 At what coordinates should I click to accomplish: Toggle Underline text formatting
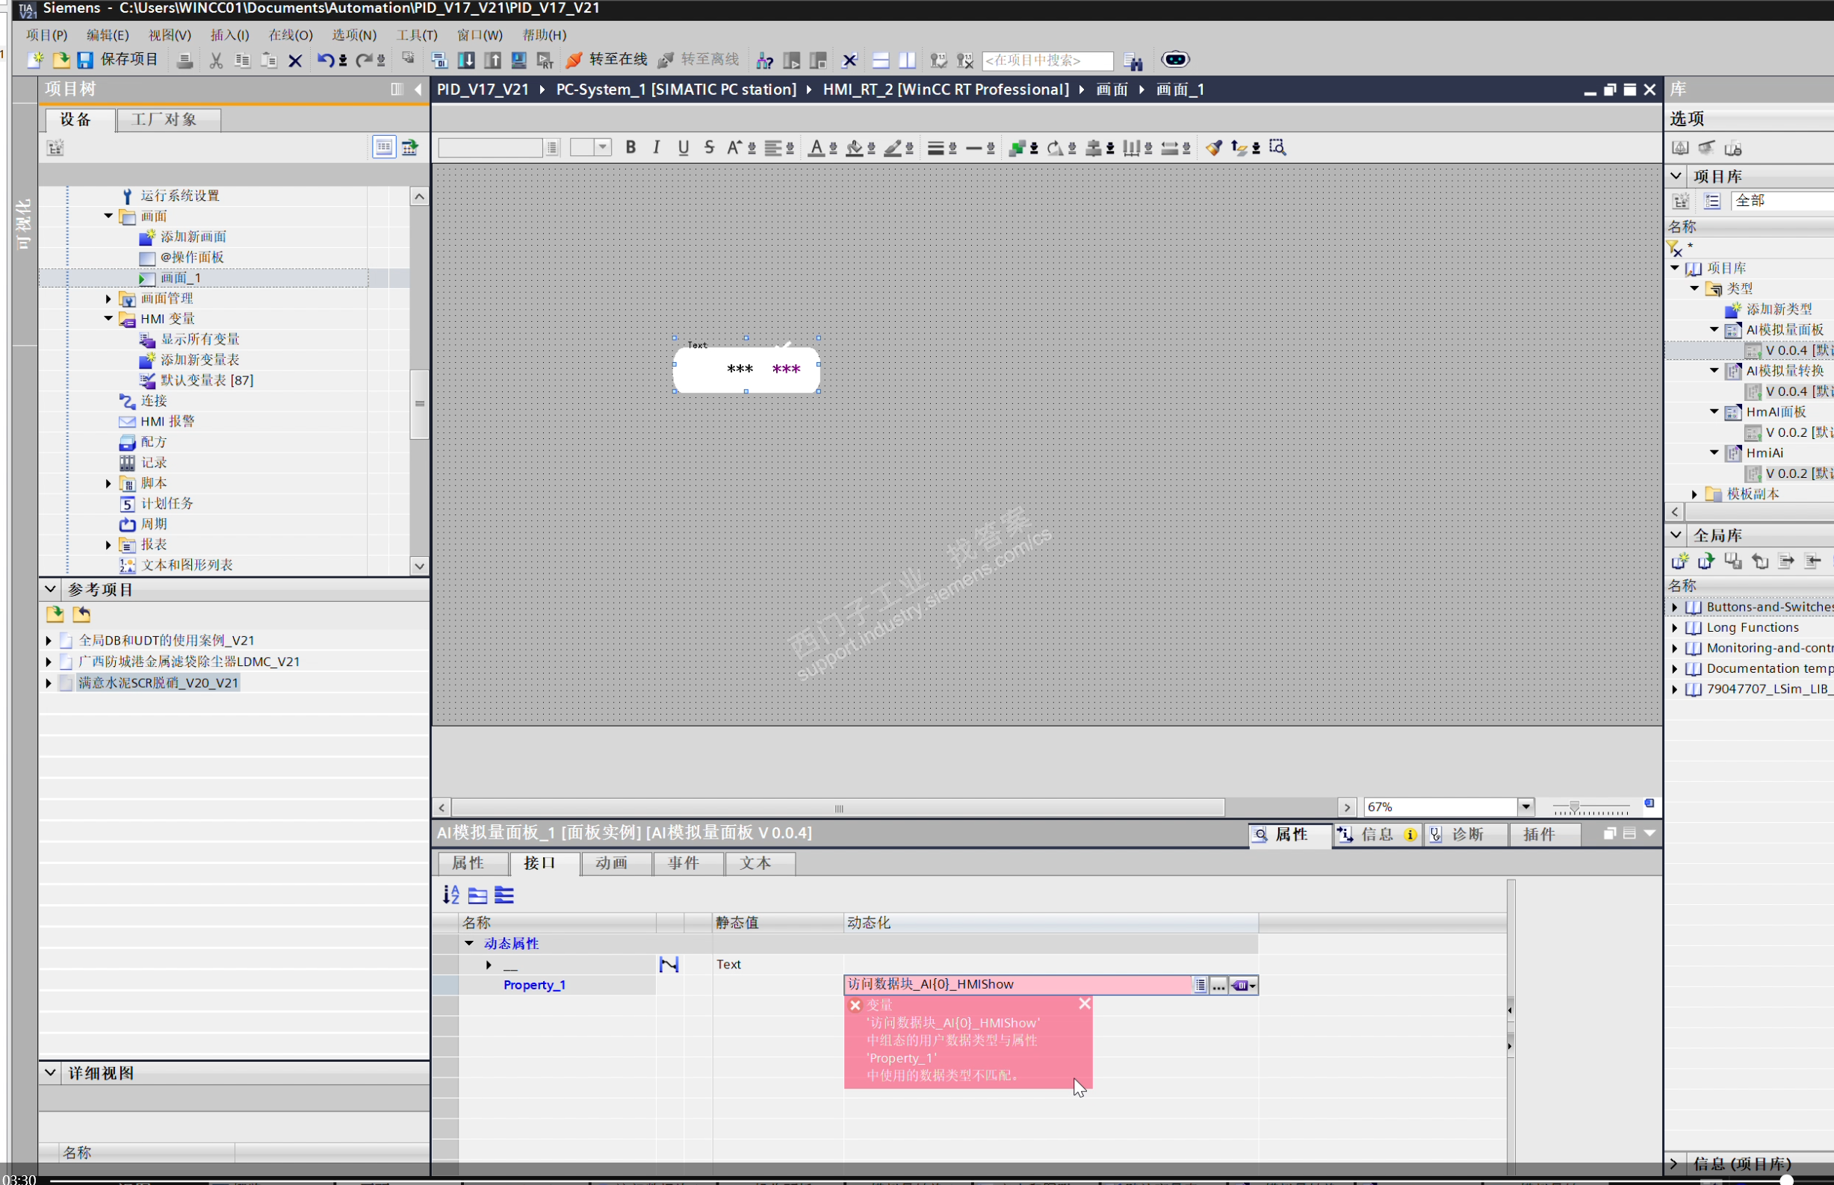pyautogui.click(x=684, y=148)
